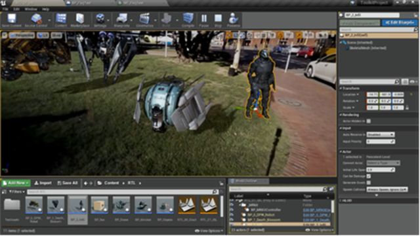Go back in Content Browser history

click(85, 184)
